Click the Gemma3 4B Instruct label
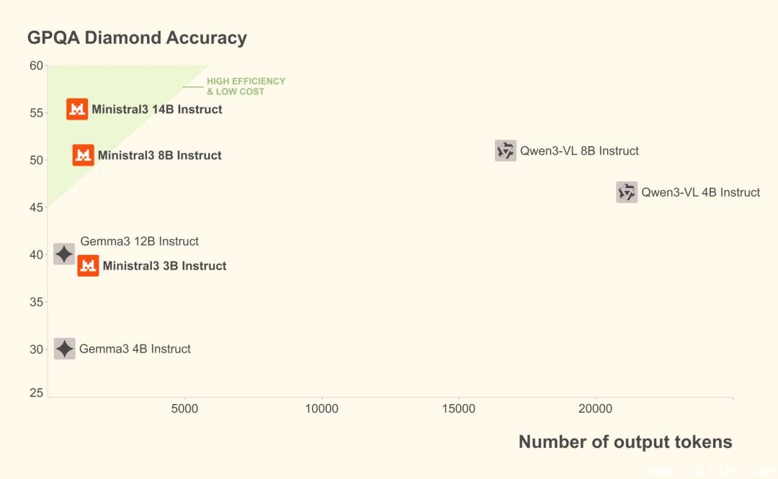 click(x=135, y=349)
